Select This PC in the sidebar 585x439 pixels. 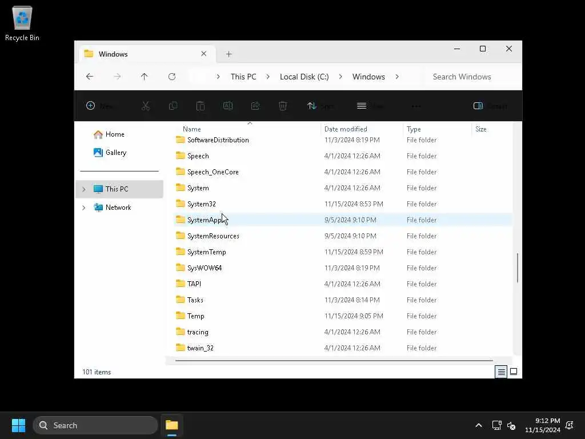click(x=119, y=189)
